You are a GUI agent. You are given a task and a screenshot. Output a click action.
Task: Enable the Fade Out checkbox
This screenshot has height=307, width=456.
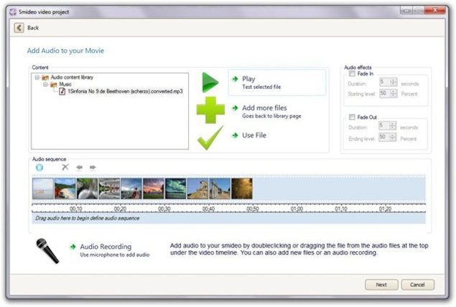pos(352,117)
